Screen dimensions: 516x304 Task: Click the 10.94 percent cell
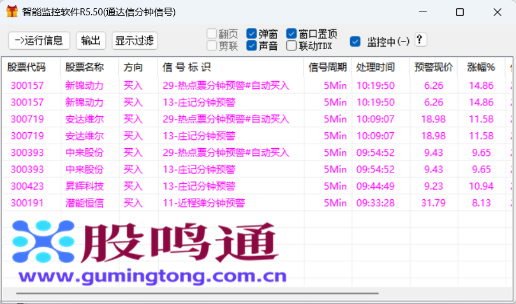pyautogui.click(x=481, y=186)
